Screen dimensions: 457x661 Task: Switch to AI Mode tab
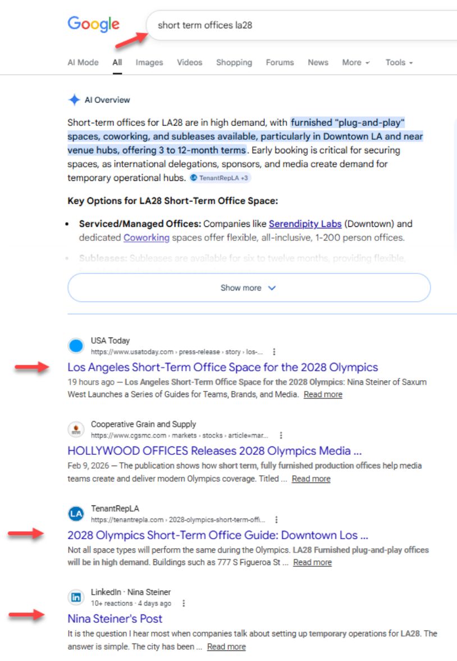(83, 63)
